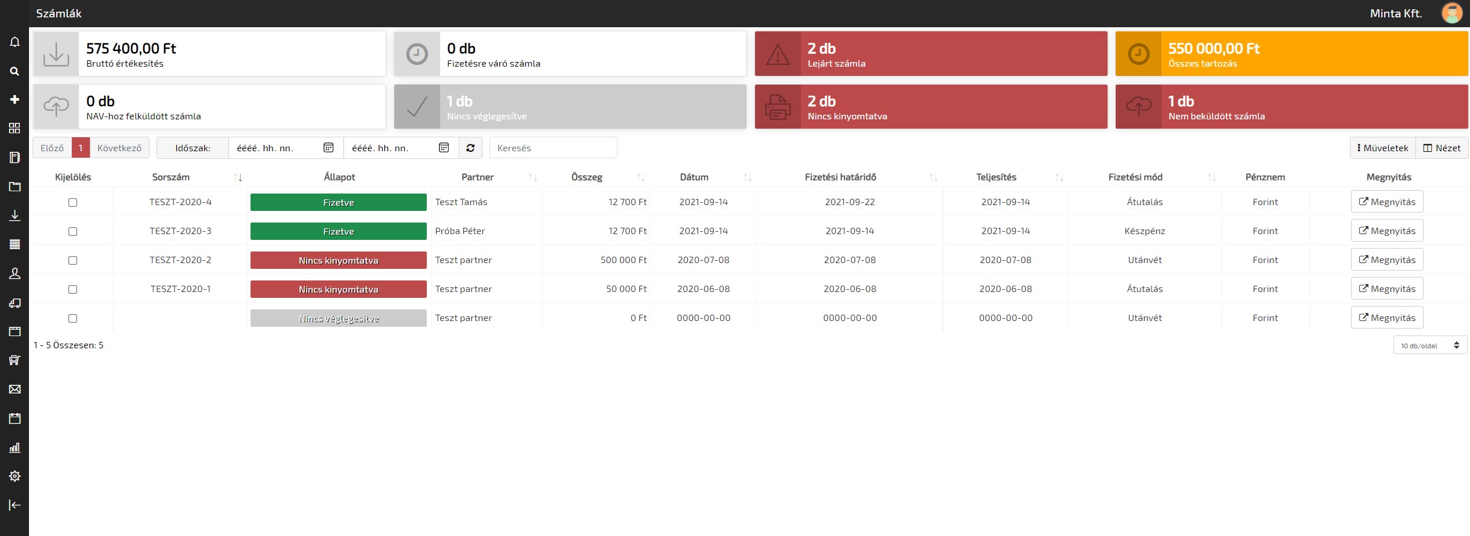Sort the table by Sorszám column
The width and height of the screenshot is (1470, 536).
(171, 177)
